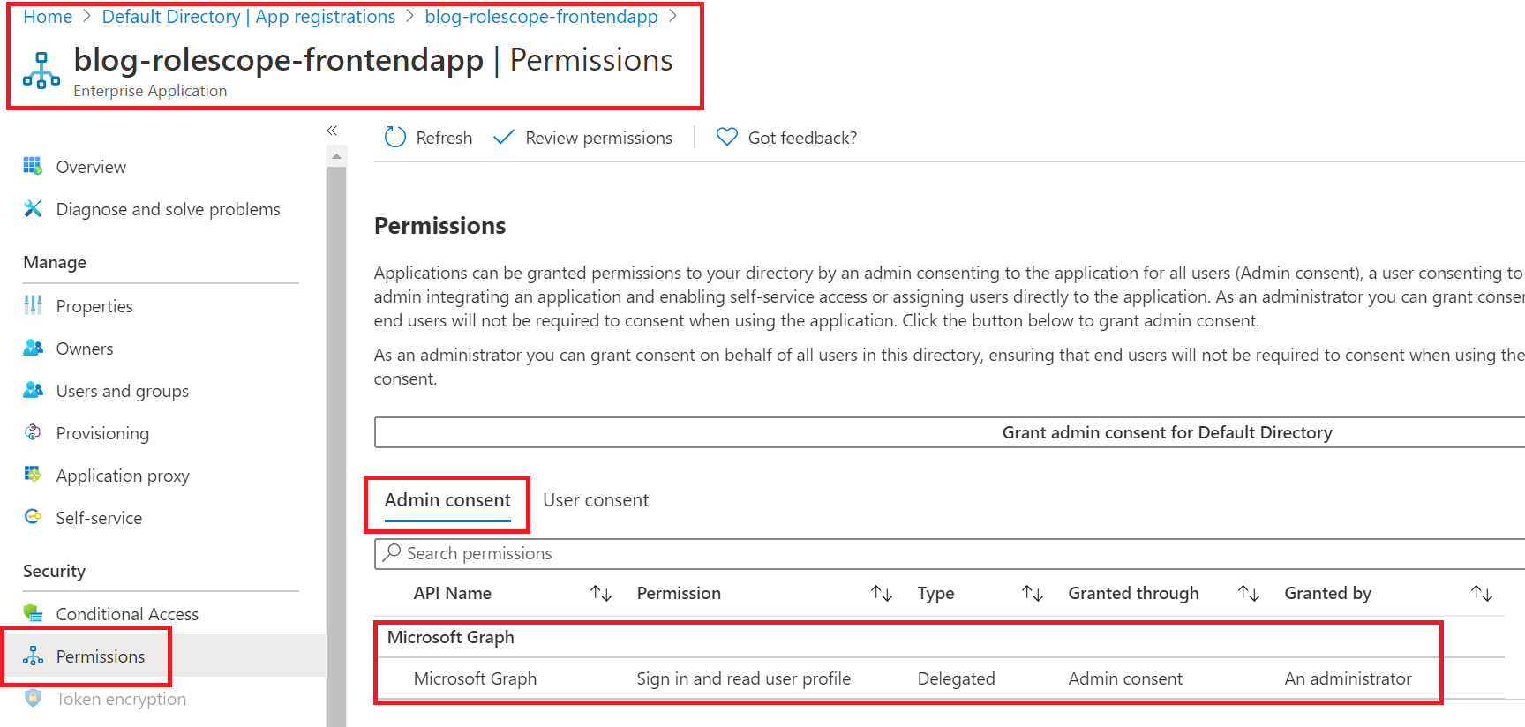The height and width of the screenshot is (727, 1525).
Task: Click the Conditional Access icon
Action: tap(33, 613)
